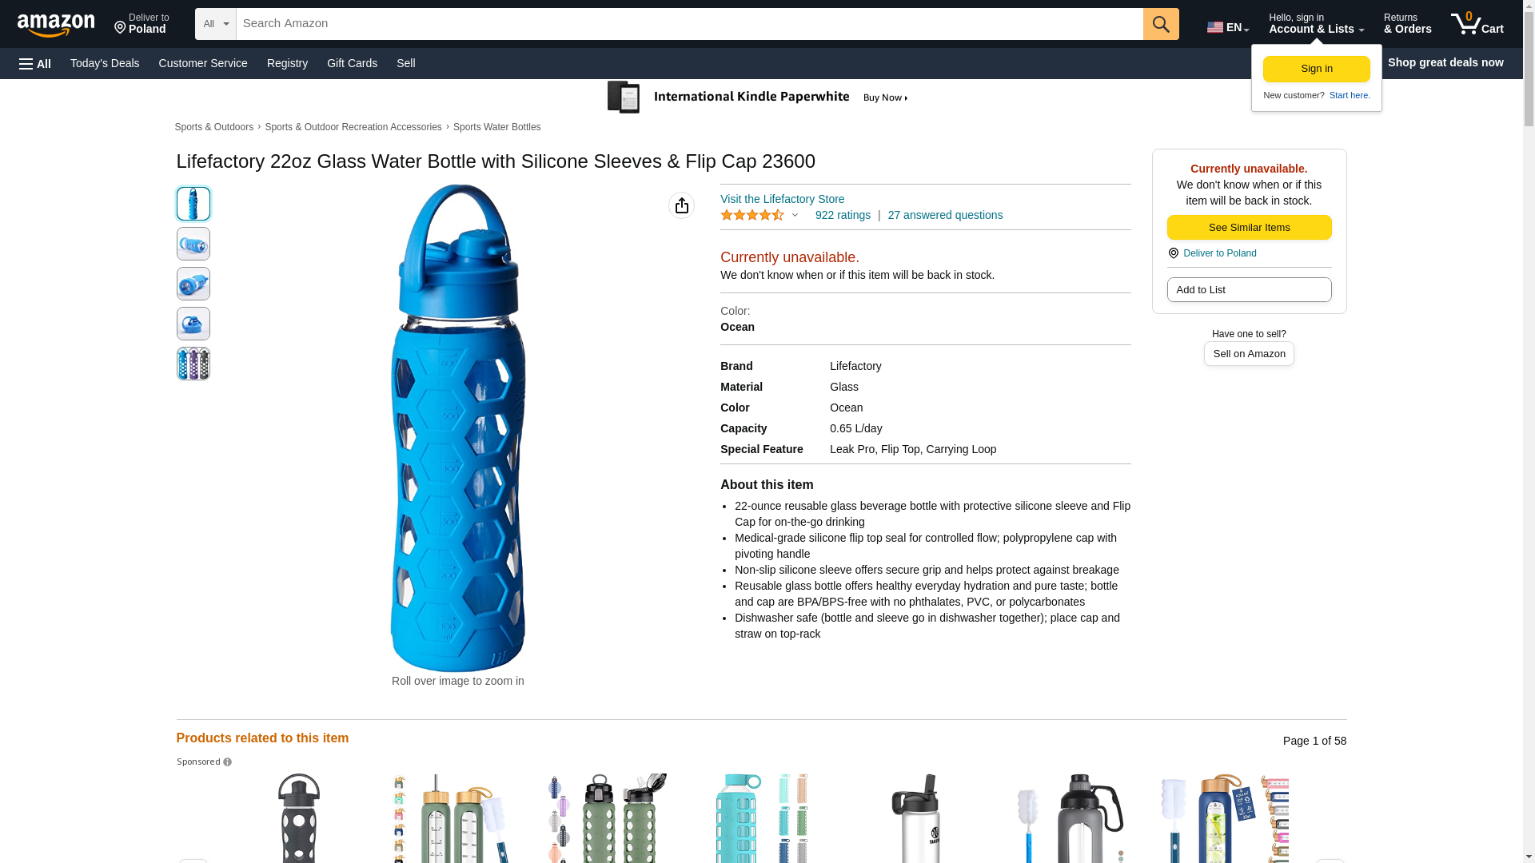1535x863 pixels.
Task: Click the Amazon logo
Action: click(x=56, y=25)
